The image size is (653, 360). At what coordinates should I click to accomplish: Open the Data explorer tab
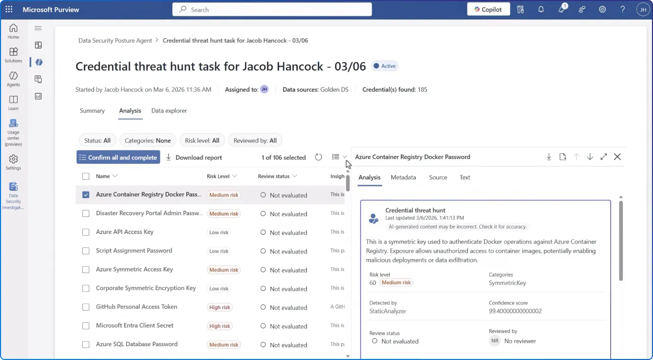(169, 110)
